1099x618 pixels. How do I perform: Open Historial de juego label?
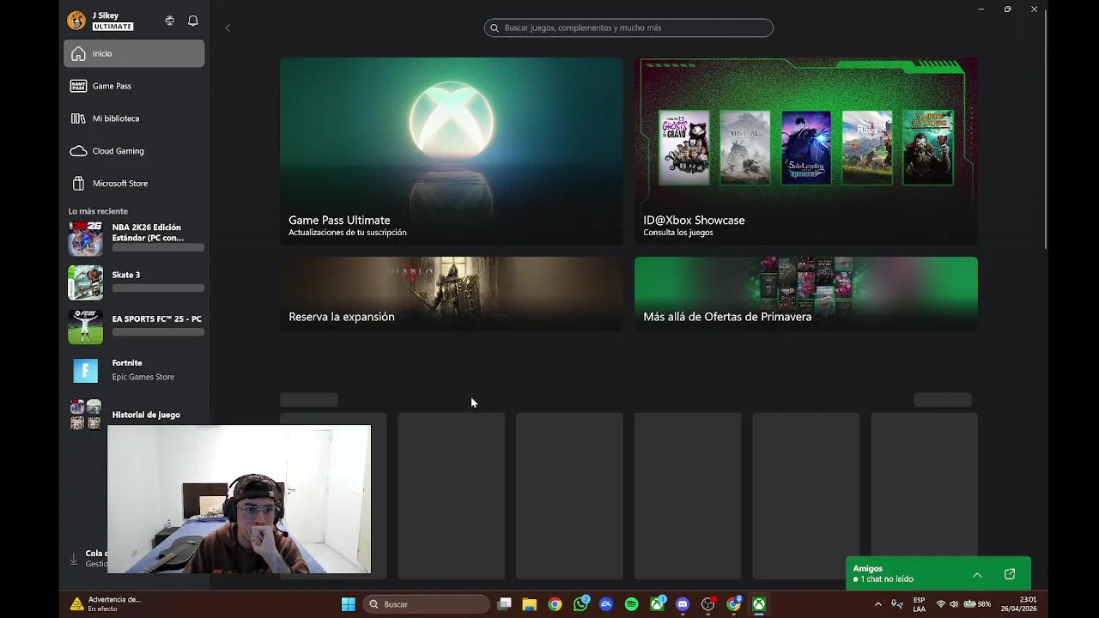click(x=146, y=415)
